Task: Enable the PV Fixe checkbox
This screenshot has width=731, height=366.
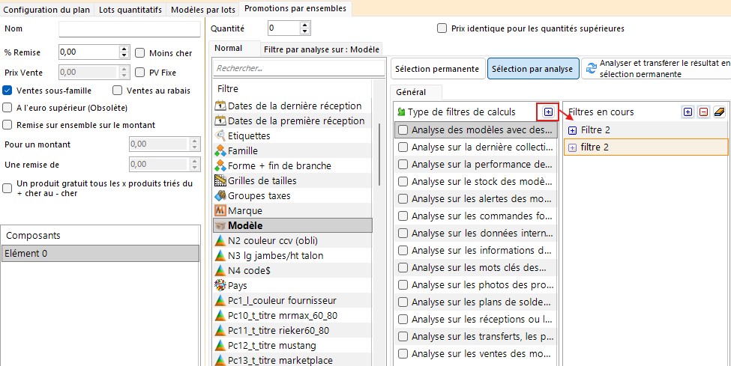Action: click(139, 73)
